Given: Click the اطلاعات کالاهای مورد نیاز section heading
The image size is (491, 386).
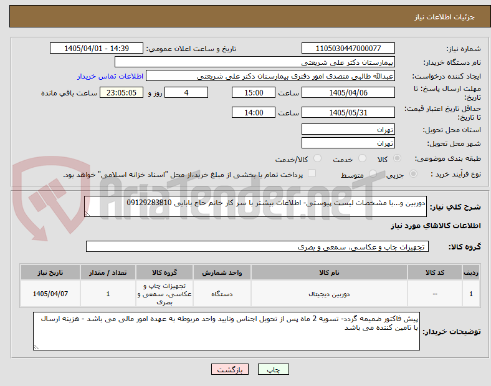Looking at the screenshot, I should pos(436,226).
